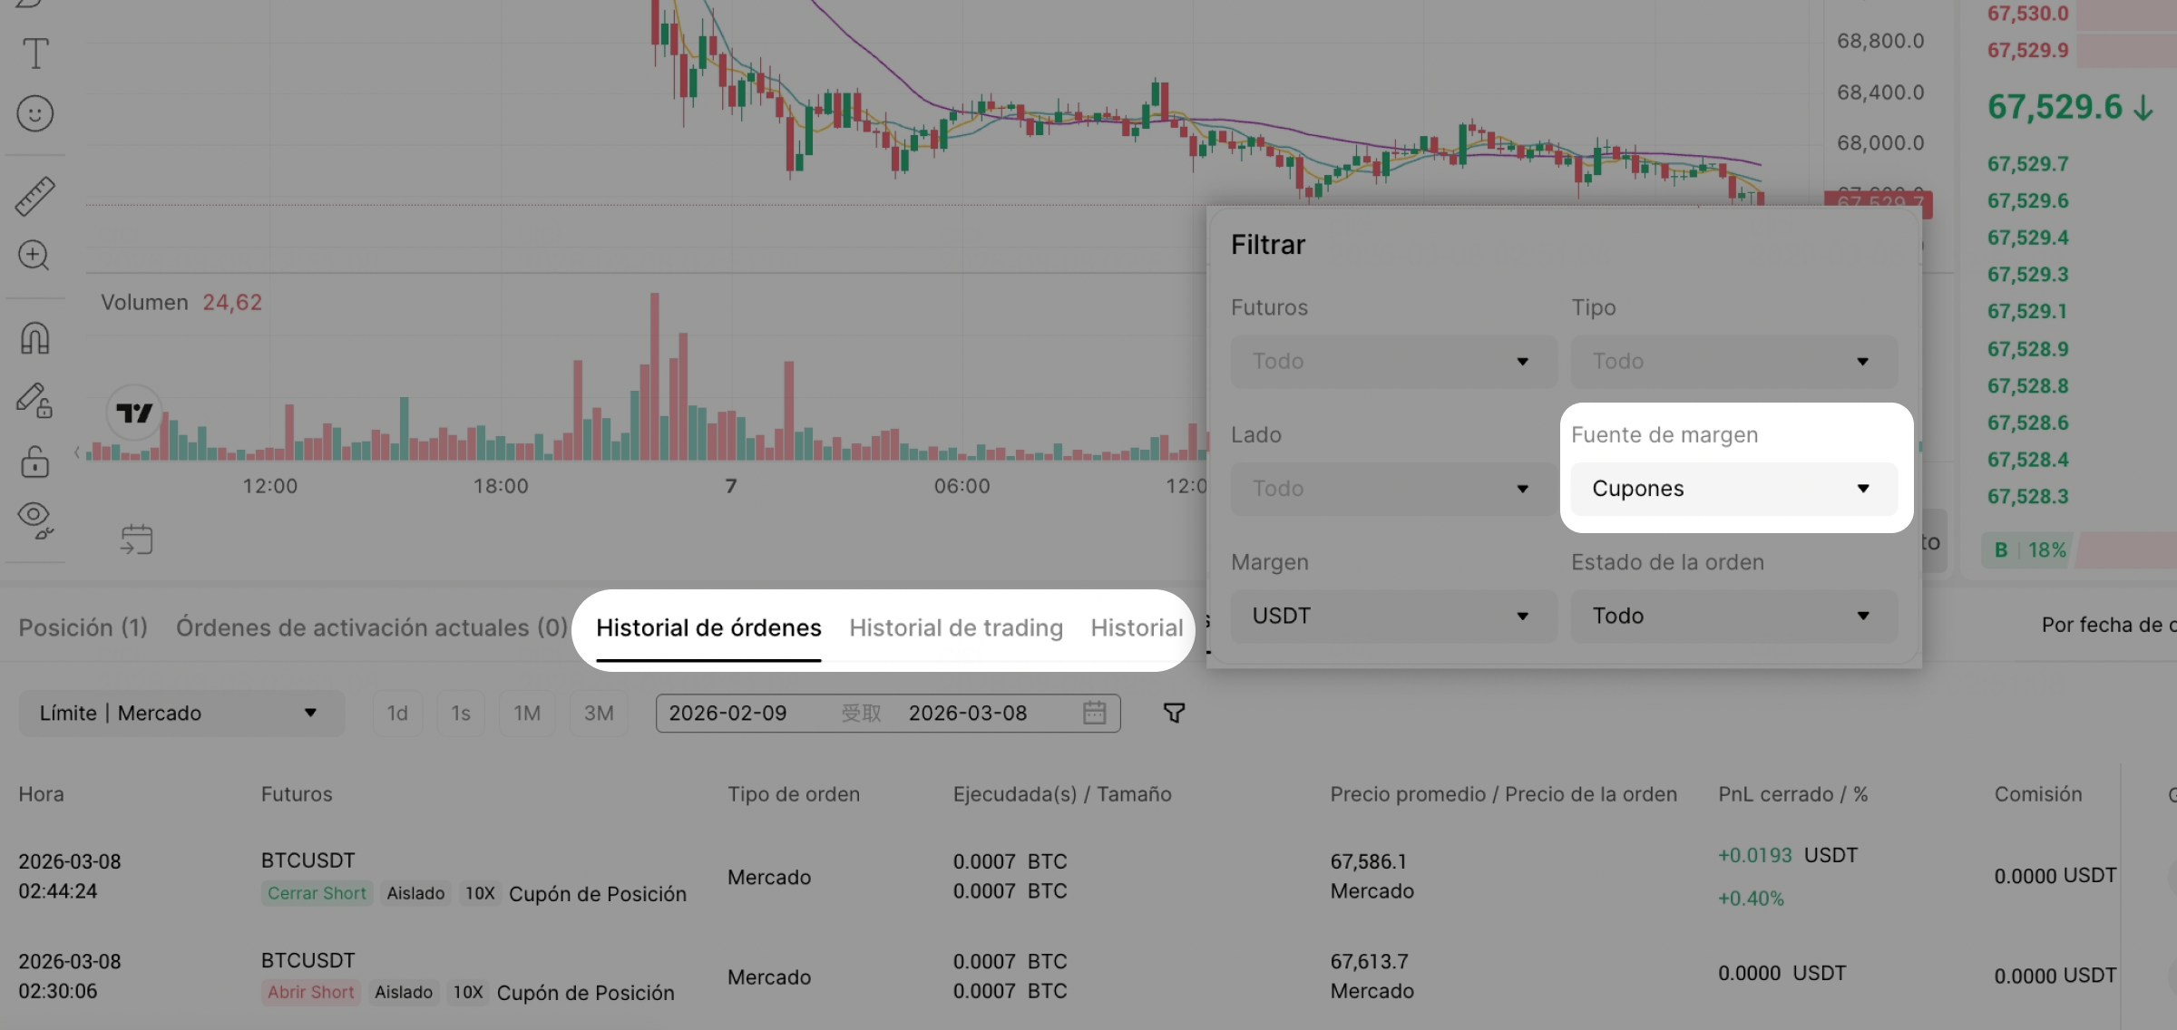Click the Abrir Short tag

(310, 992)
